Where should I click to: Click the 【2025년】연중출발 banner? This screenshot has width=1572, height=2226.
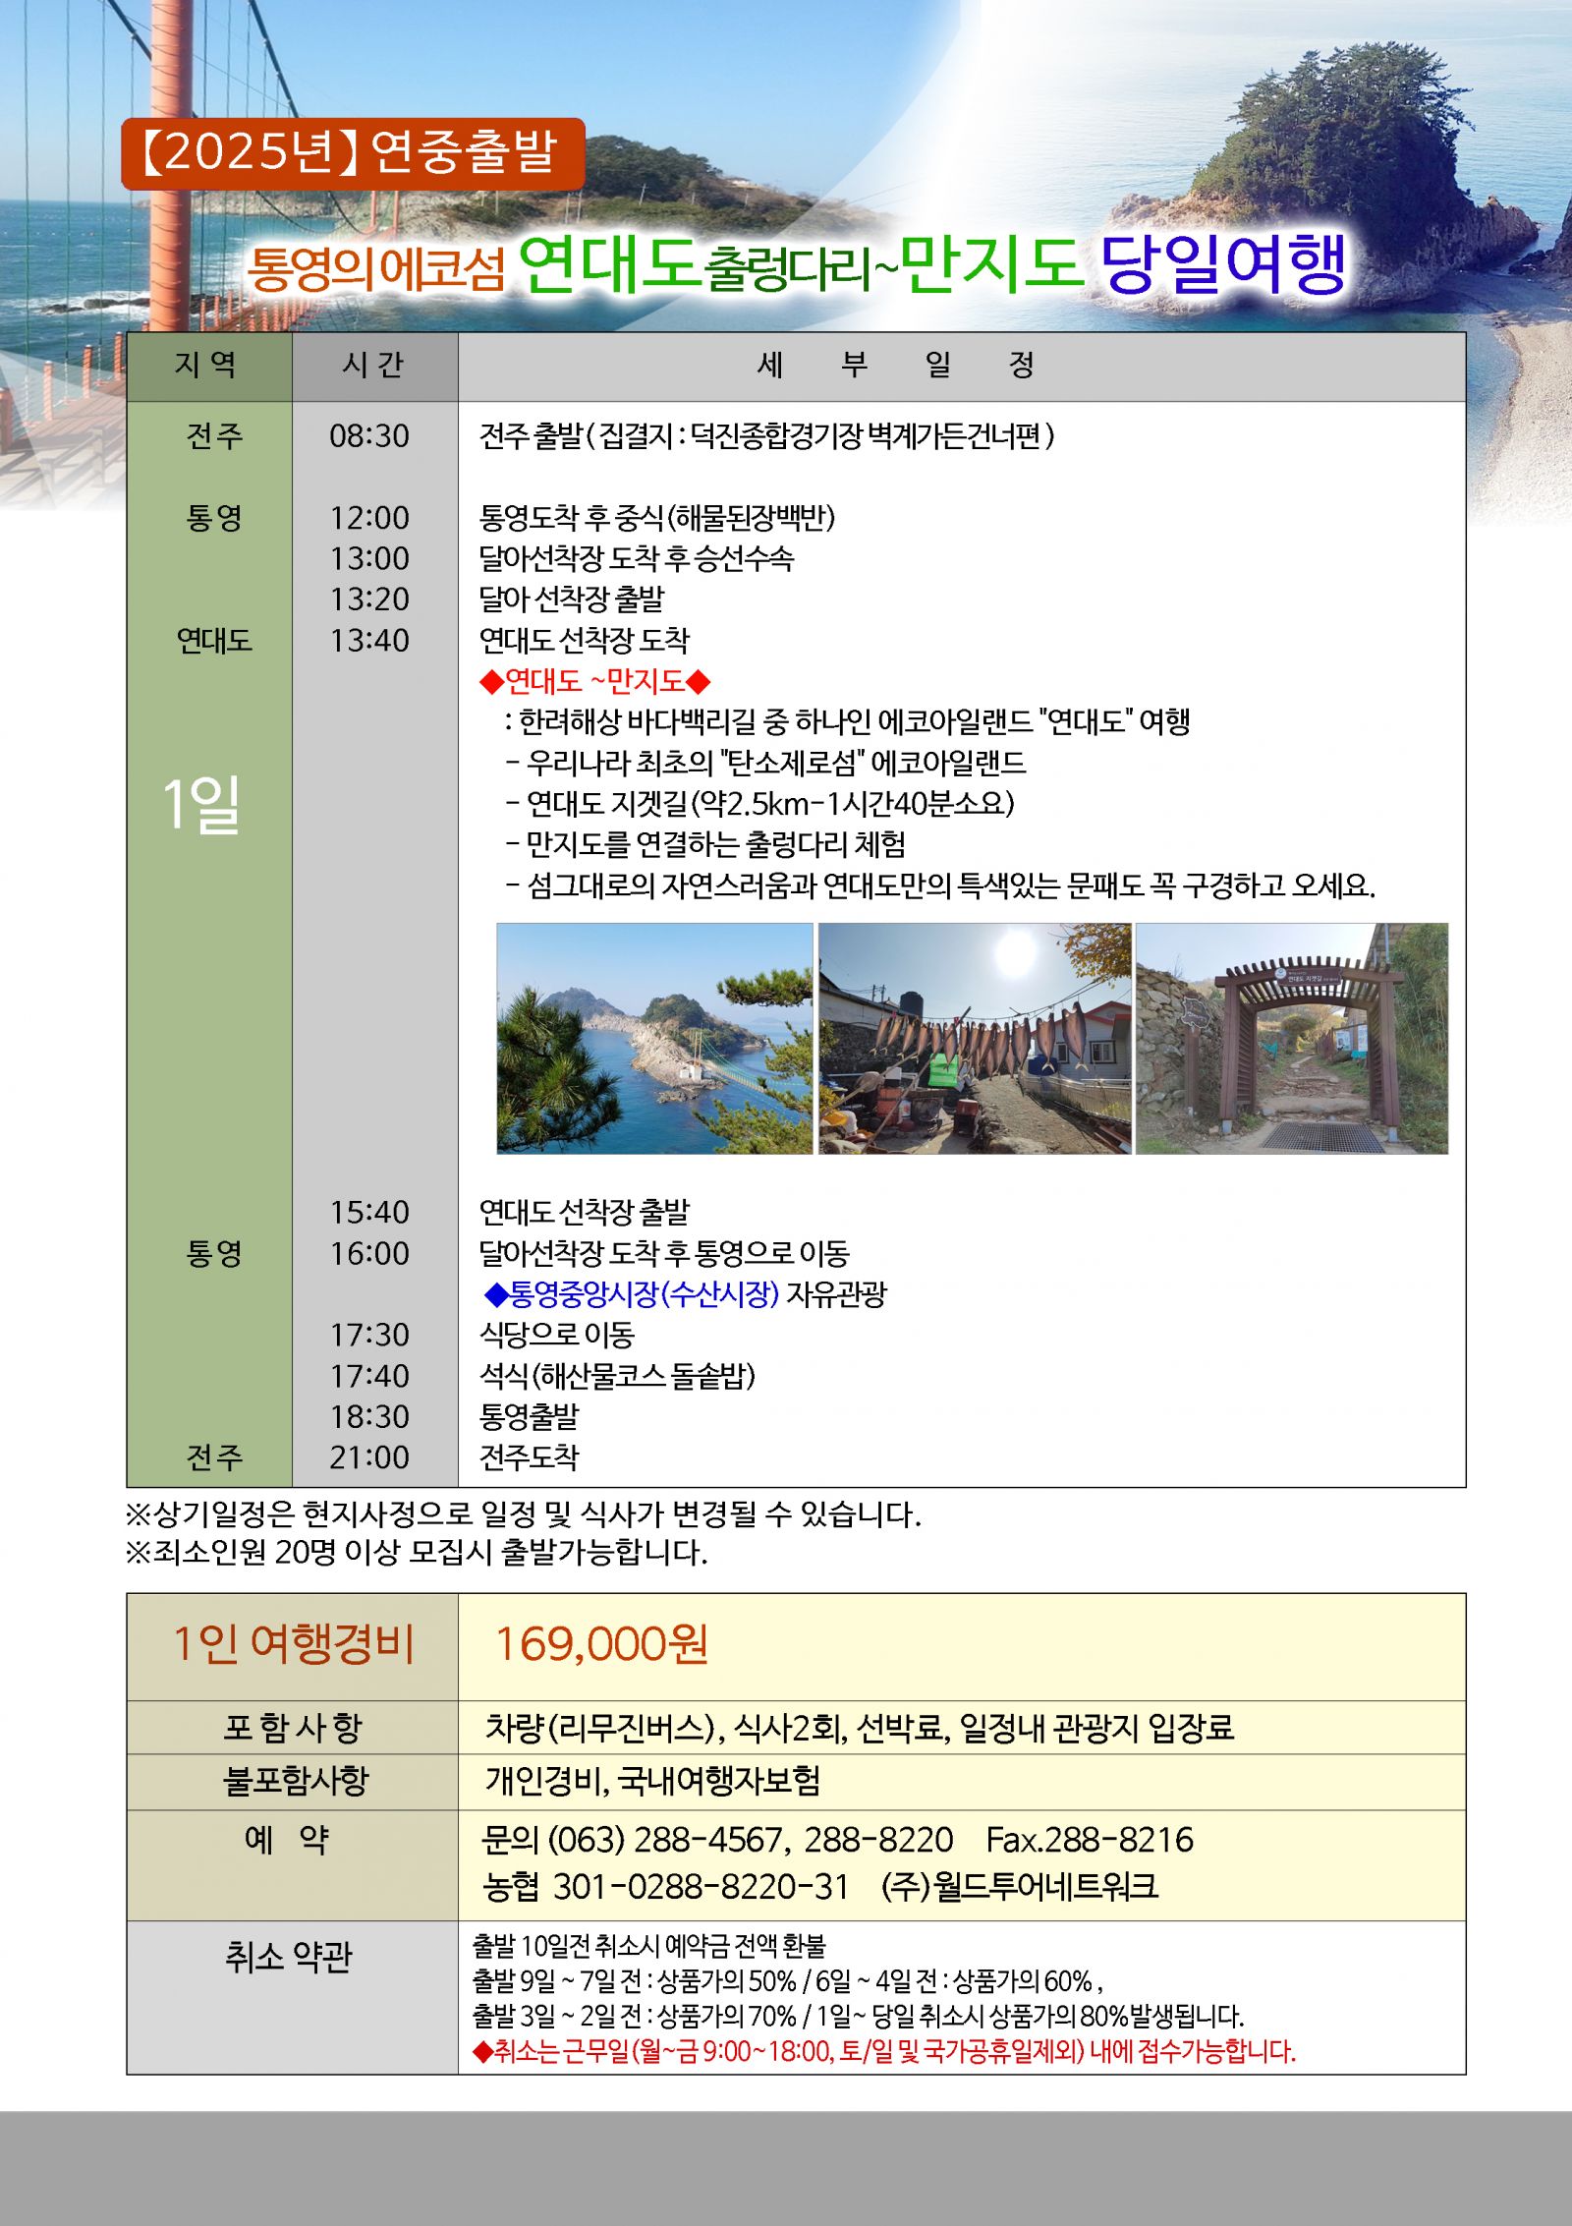(x=353, y=153)
